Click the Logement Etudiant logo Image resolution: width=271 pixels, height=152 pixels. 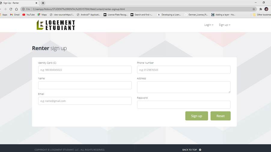[x=56, y=25]
